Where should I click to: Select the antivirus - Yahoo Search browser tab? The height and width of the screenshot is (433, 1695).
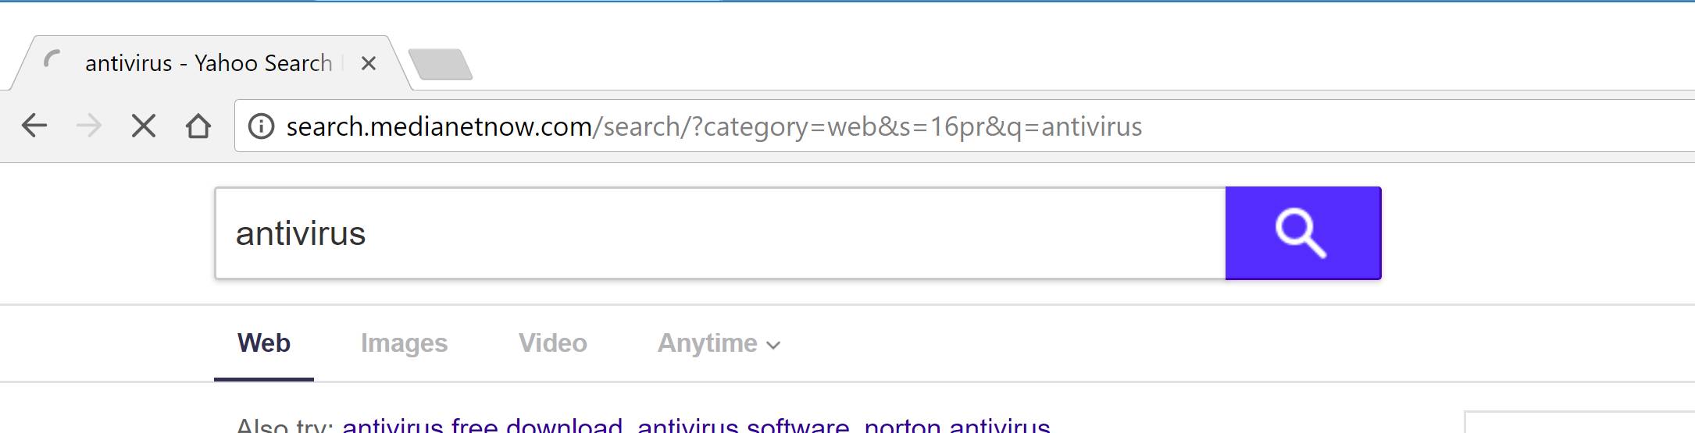pos(209,63)
